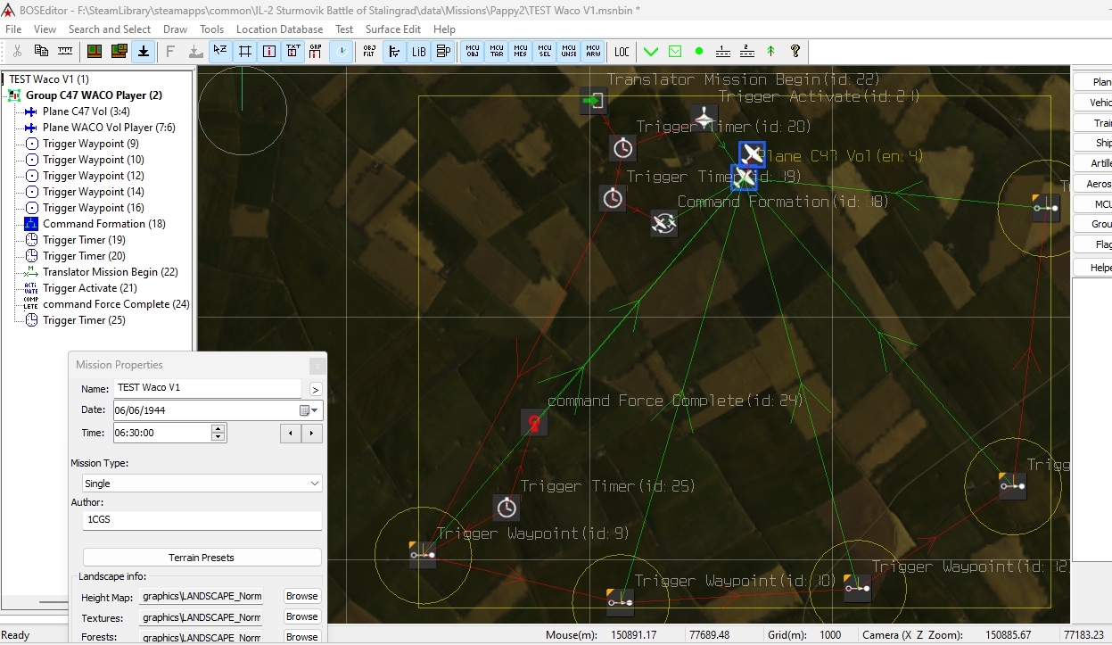Click the arrow button beside Name field
This screenshot has height=645, width=1112.
[315, 389]
